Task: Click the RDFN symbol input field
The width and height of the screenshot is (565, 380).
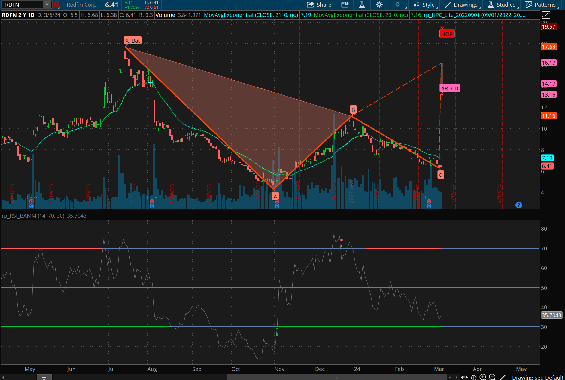Action: tap(23, 5)
